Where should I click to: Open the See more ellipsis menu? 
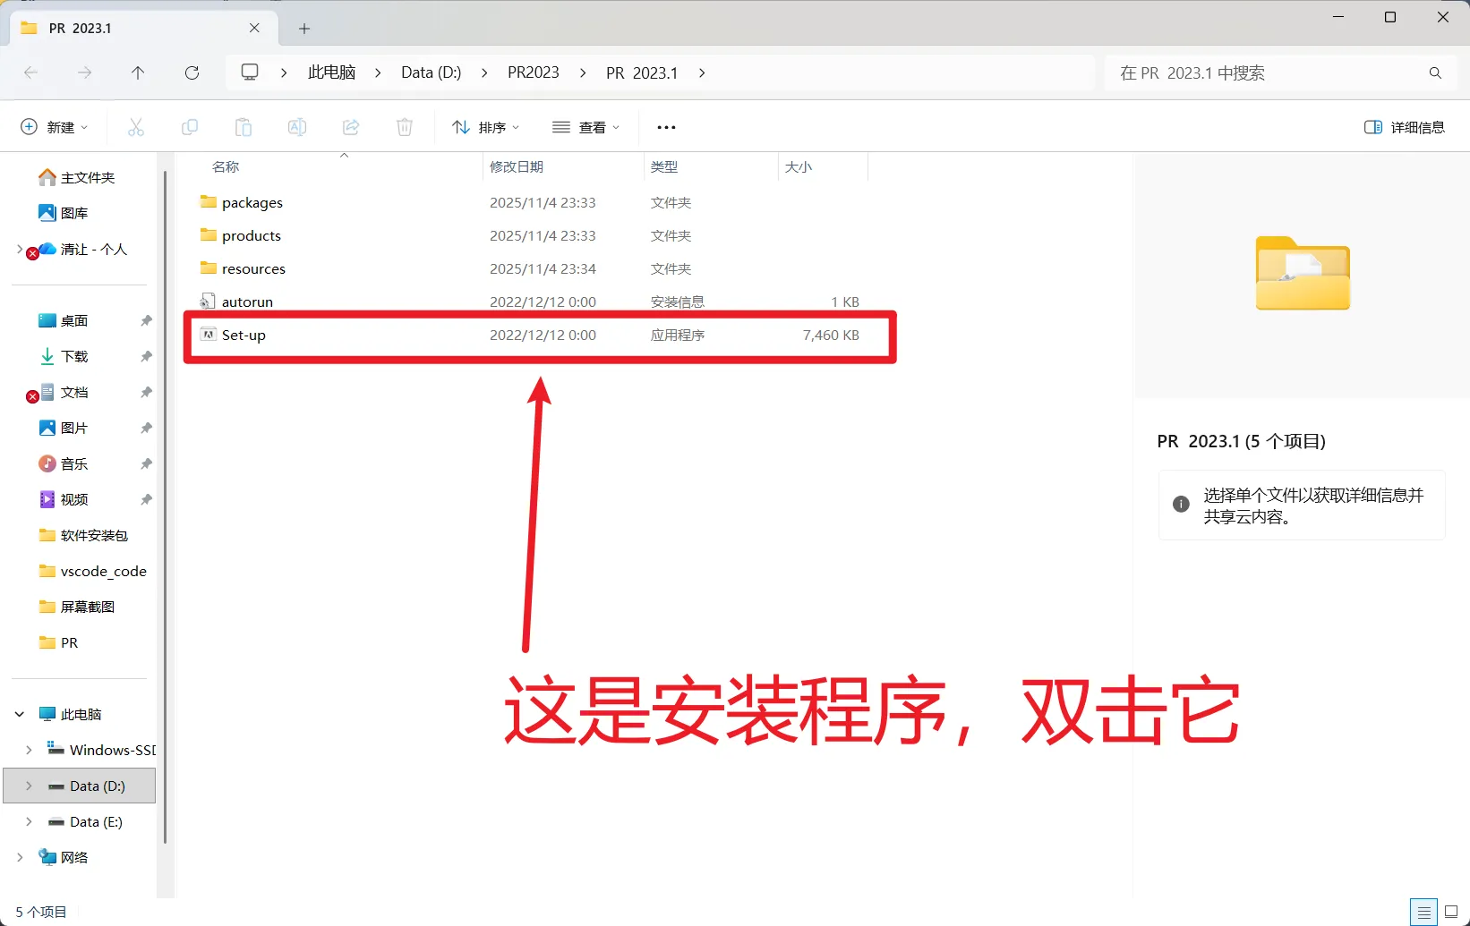pyautogui.click(x=666, y=127)
